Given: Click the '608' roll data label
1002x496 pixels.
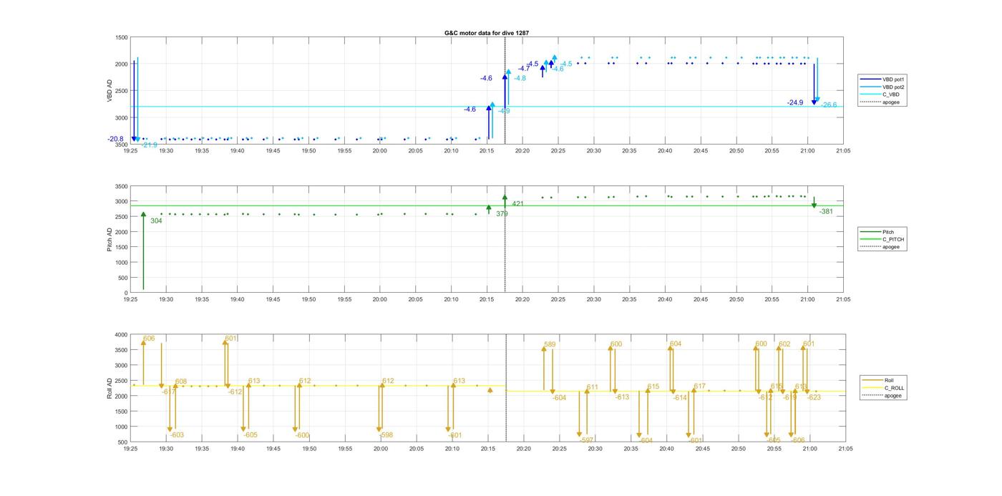Looking at the screenshot, I should (x=181, y=381).
